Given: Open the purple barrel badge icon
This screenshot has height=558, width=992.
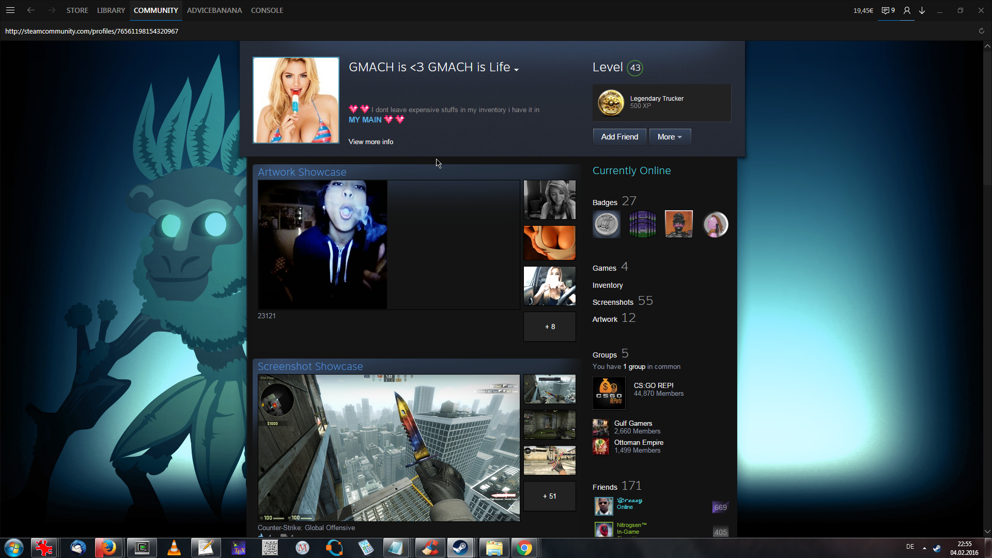Looking at the screenshot, I should coord(643,224).
